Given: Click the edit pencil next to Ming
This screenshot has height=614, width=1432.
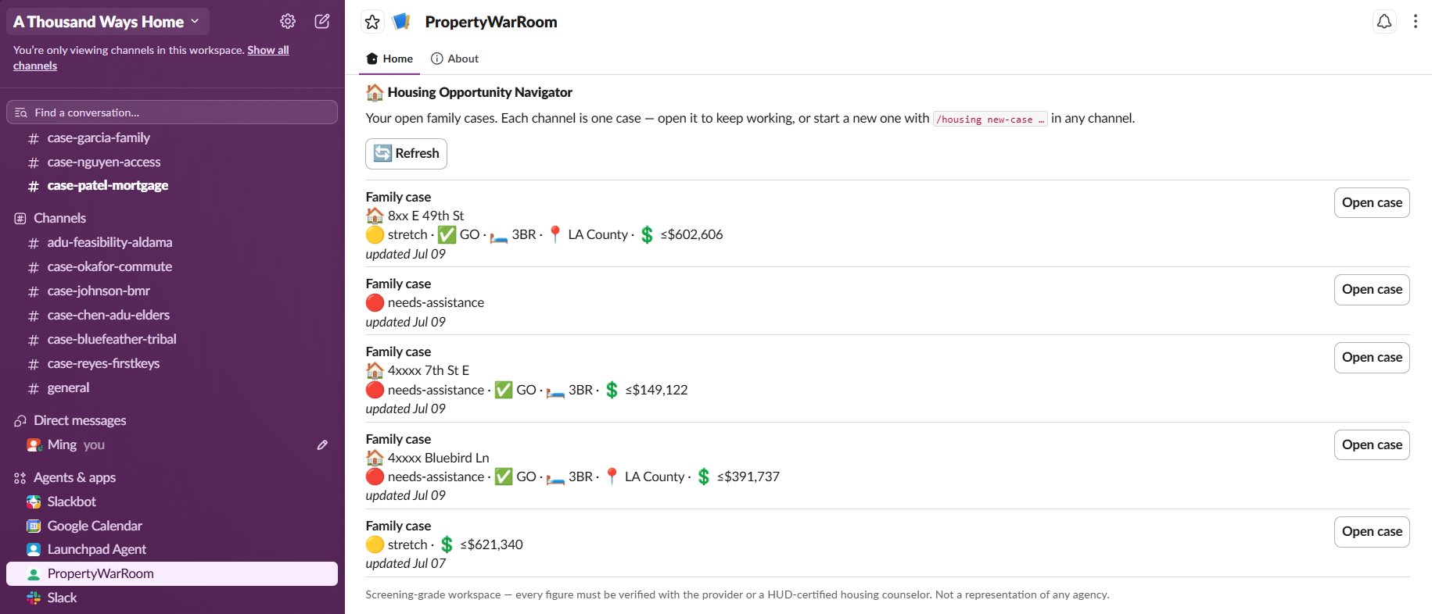Looking at the screenshot, I should [322, 444].
